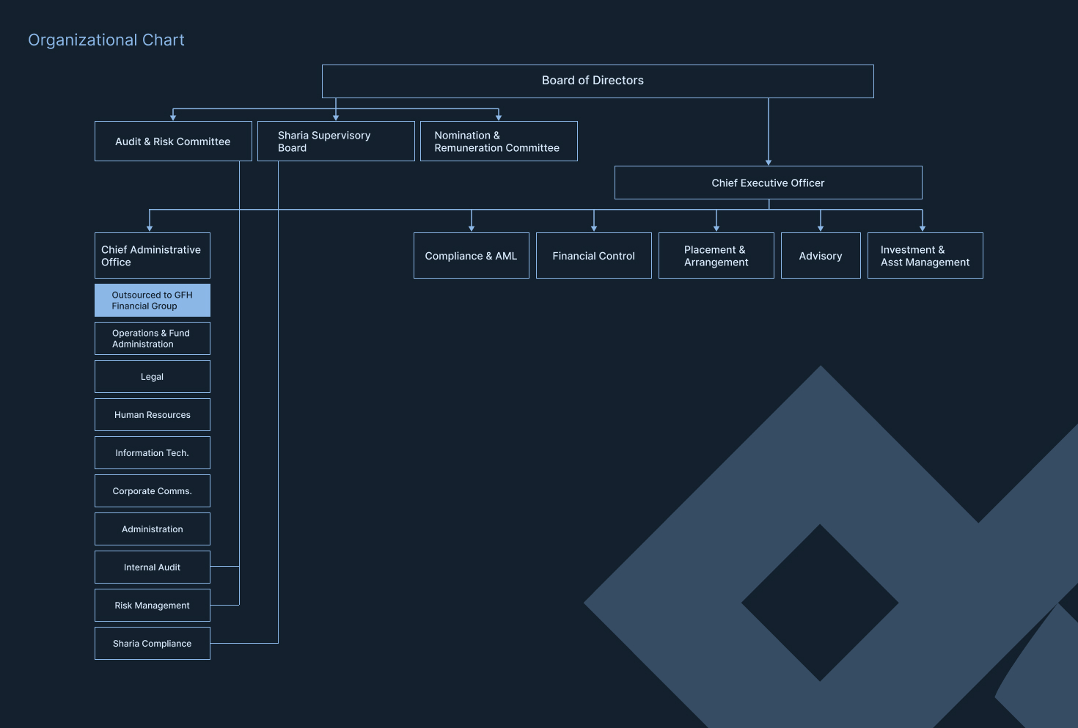Select the Financial Control box
Screen dimensions: 1078x728
[x=593, y=256]
